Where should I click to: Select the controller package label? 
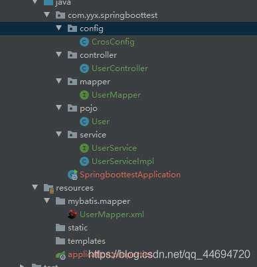click(98, 55)
